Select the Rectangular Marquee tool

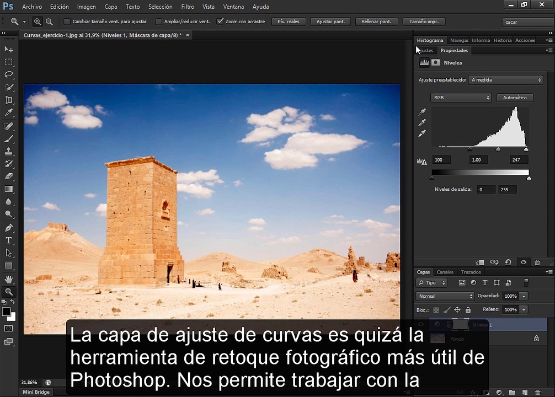9,62
